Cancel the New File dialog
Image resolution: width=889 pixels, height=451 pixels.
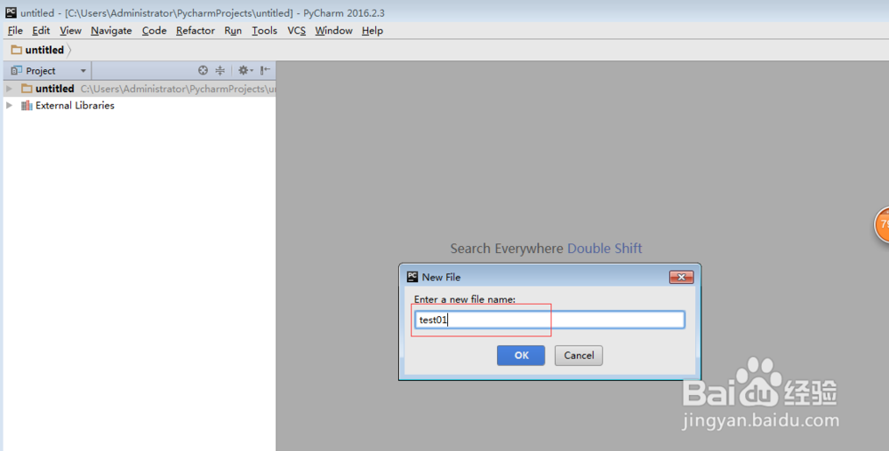[579, 355]
